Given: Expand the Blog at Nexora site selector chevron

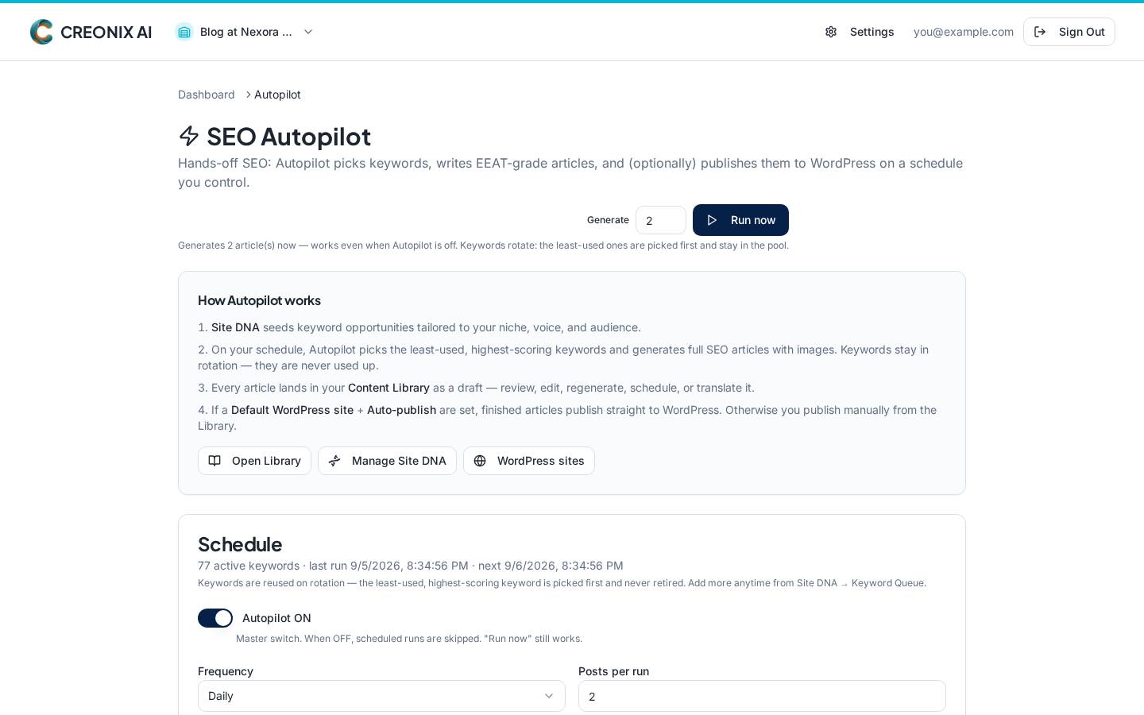Looking at the screenshot, I should click(x=308, y=32).
